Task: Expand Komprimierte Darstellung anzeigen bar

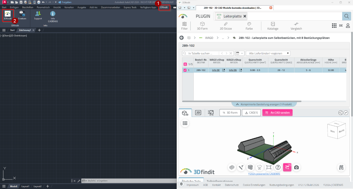Action: coord(264,104)
